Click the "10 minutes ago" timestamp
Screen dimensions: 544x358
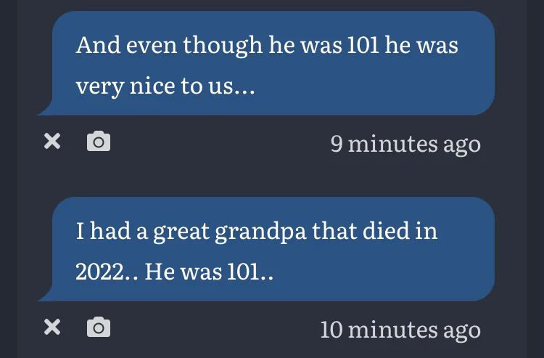(x=400, y=329)
